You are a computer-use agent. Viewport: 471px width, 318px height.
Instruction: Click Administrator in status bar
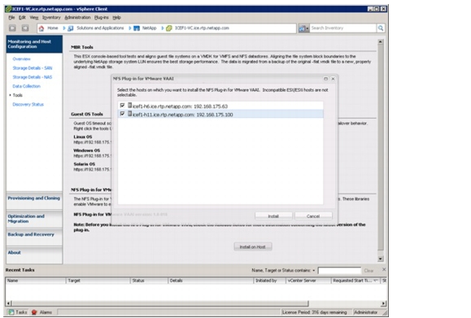(x=365, y=312)
